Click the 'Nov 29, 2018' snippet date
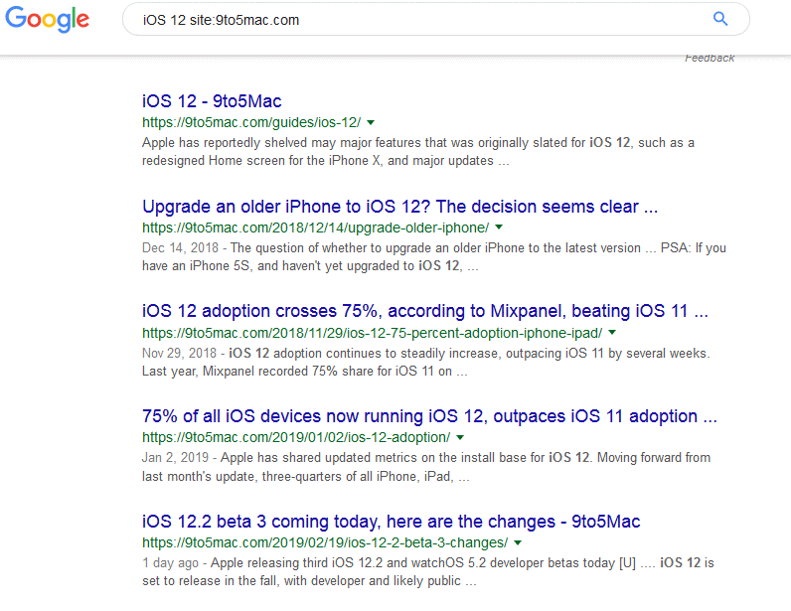The height and width of the screenshot is (611, 791). tap(179, 353)
